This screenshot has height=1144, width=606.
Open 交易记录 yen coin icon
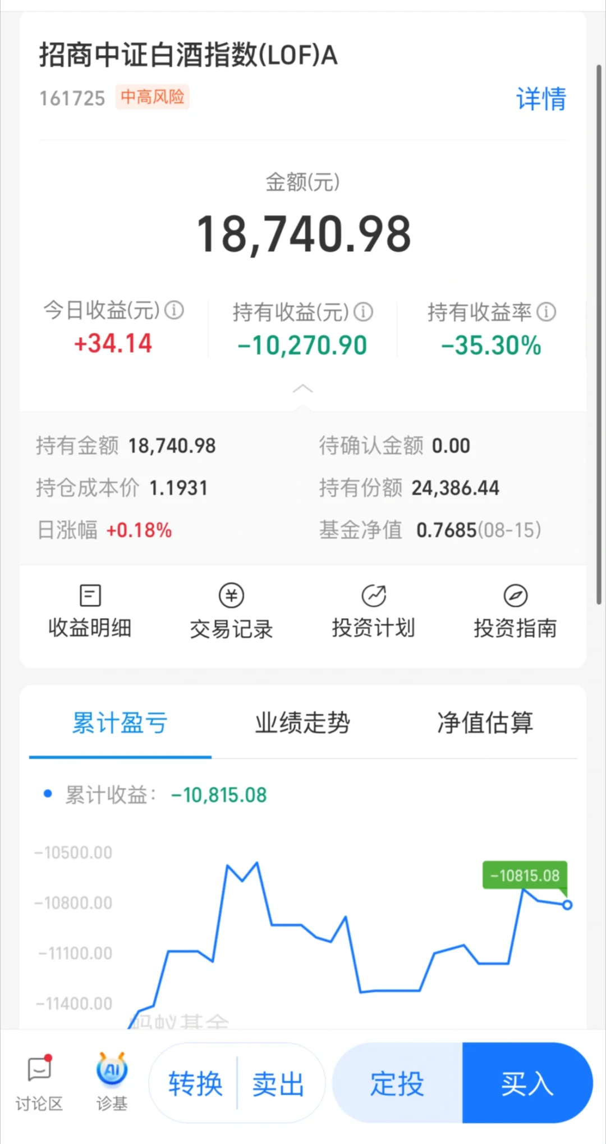click(231, 596)
